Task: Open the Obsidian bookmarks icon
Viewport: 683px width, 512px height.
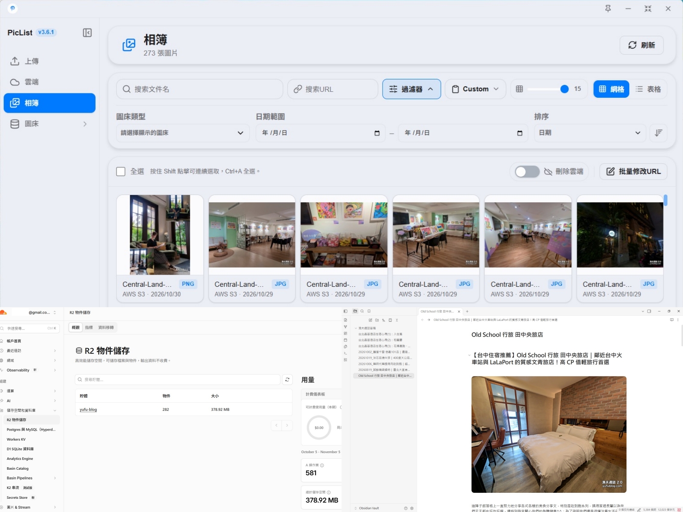Action: pyautogui.click(x=369, y=311)
